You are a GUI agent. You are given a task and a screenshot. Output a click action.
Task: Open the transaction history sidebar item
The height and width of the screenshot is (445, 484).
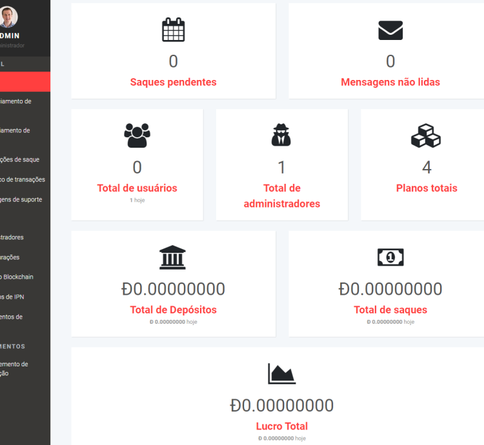pyautogui.click(x=23, y=179)
